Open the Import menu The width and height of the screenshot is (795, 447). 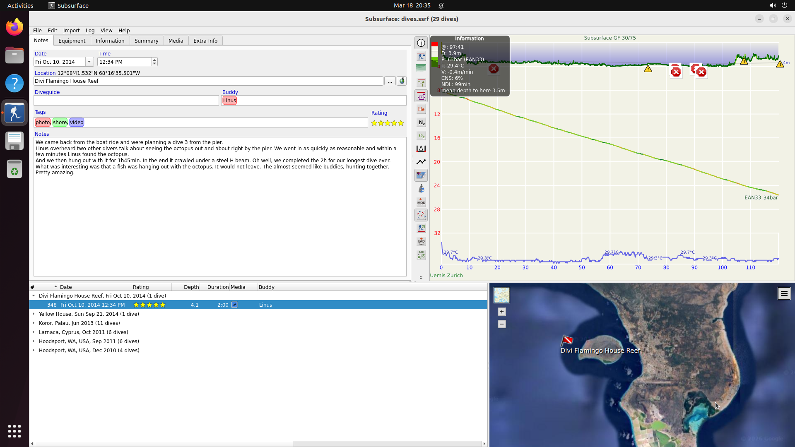[71, 31]
